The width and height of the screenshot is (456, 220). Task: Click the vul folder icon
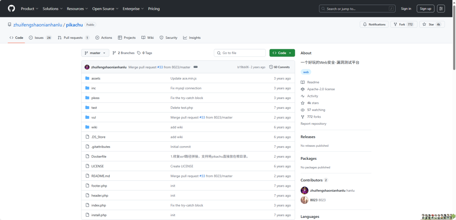(x=87, y=117)
